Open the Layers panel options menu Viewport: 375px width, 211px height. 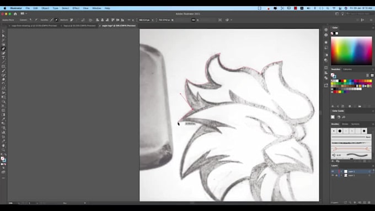point(373,166)
